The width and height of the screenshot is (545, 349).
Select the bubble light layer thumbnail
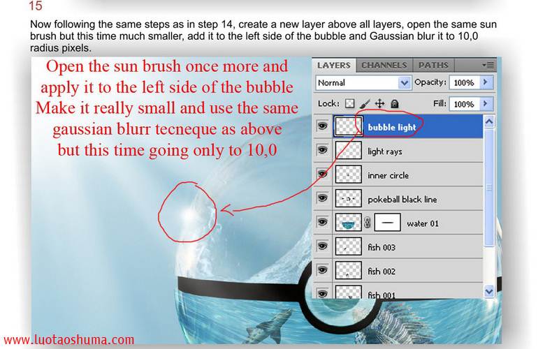(348, 126)
